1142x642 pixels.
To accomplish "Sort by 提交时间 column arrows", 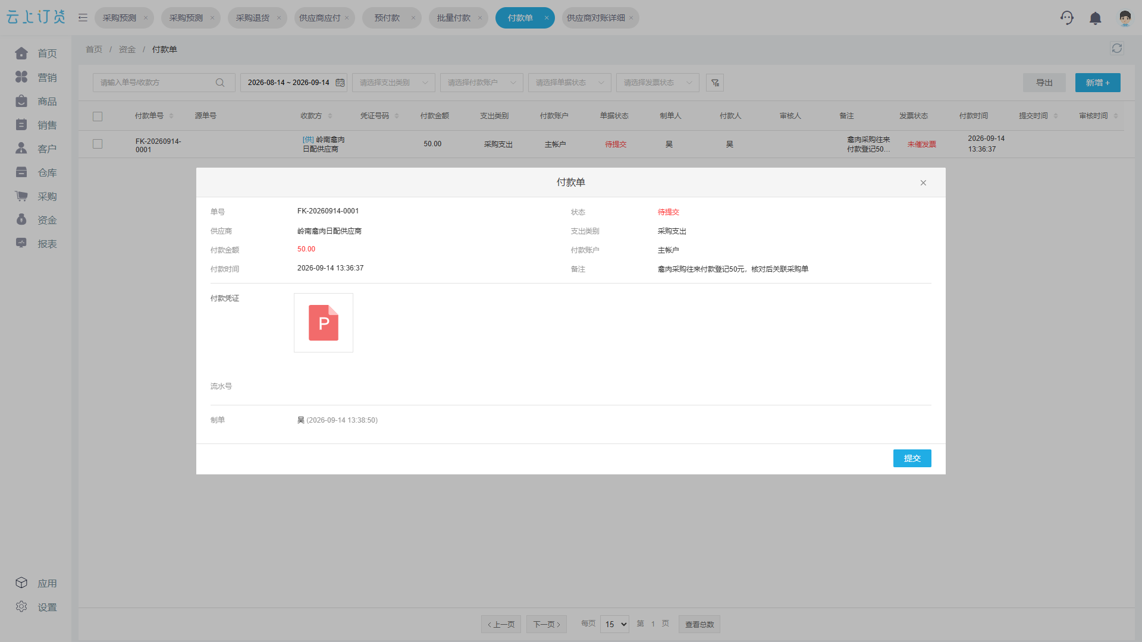I will (x=1056, y=116).
